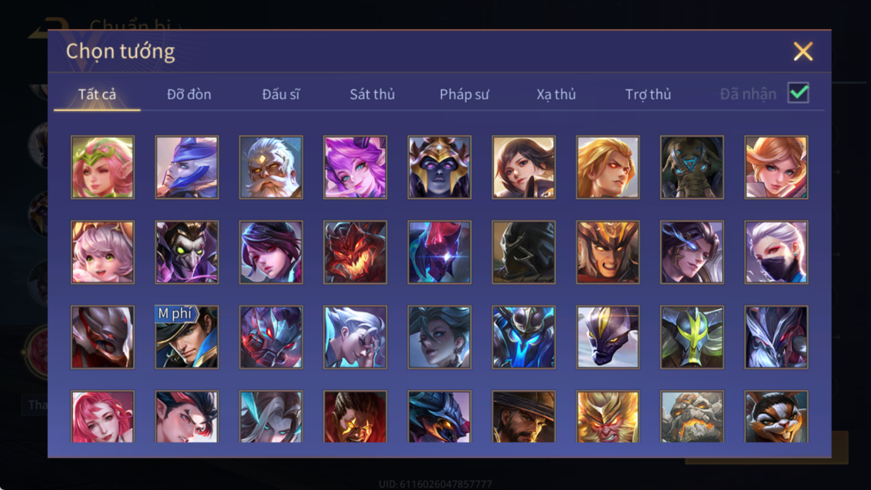Select the elephant-masked dark hero
Image resolution: width=871 pixels, height=490 pixels.
pos(692,167)
